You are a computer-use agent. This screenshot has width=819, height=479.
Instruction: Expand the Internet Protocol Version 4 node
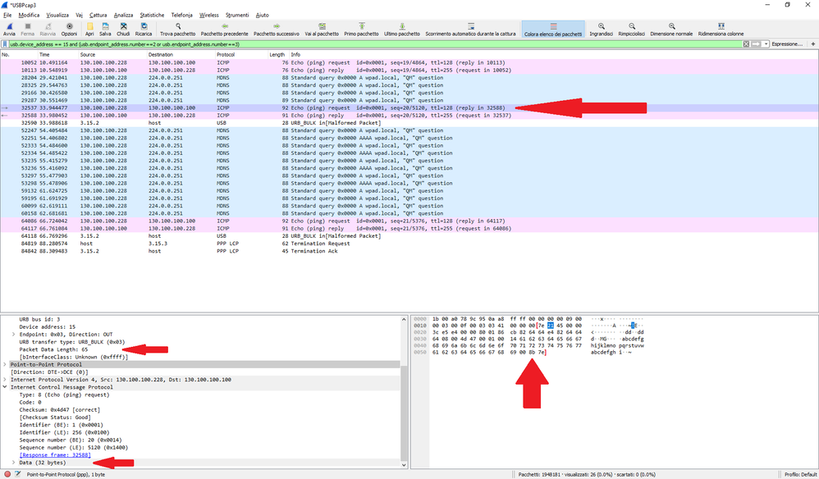pos(5,380)
